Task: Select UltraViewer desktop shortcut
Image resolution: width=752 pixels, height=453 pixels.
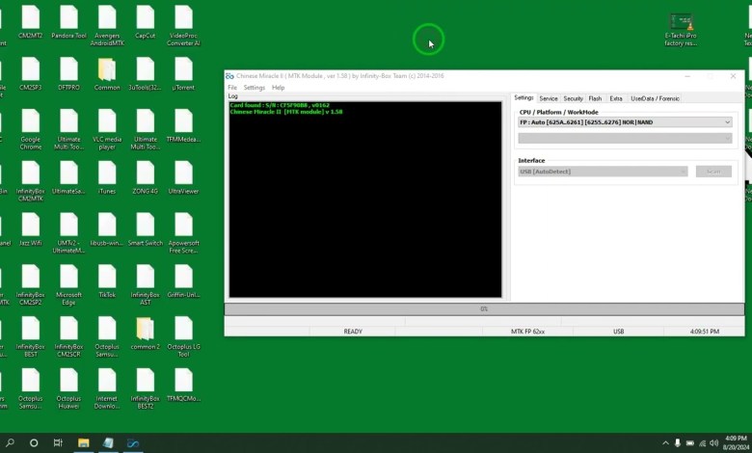Action: 184,178
